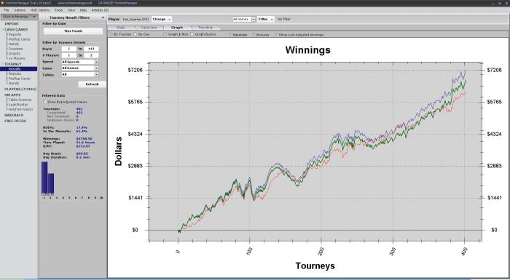Viewport: 510px width, 280px height.
Task: Select PLAYERS in the sidebar
Action: (x=20, y=89)
